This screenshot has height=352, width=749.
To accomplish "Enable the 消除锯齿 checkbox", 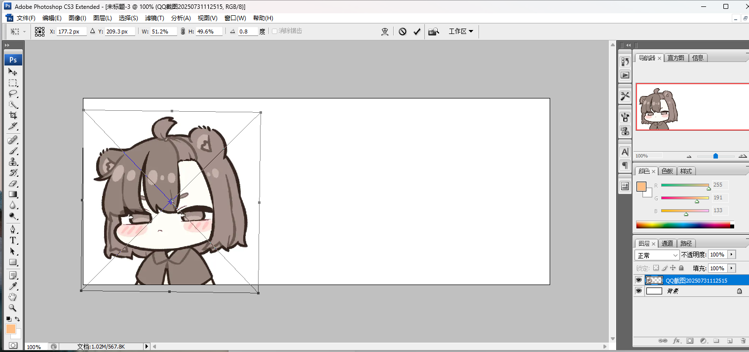I will [275, 31].
